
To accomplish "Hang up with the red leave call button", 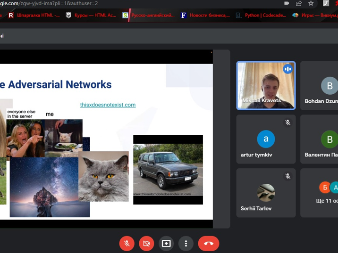I will pyautogui.click(x=208, y=244).
